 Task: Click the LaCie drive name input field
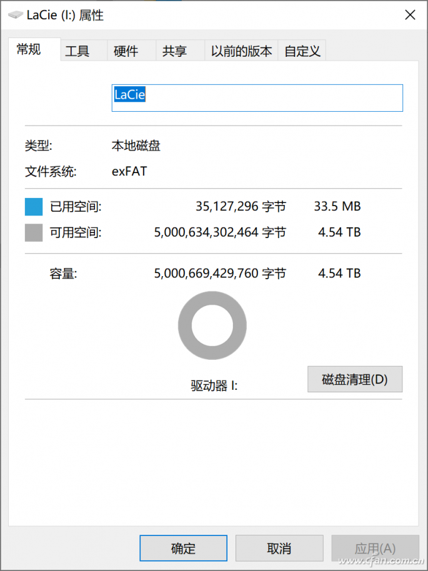click(257, 98)
